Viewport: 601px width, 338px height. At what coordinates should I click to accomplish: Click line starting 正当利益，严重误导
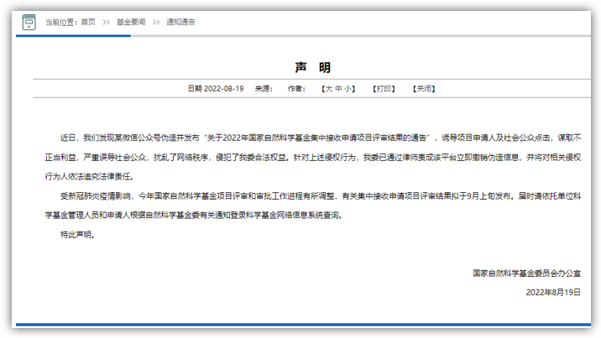tap(313, 158)
